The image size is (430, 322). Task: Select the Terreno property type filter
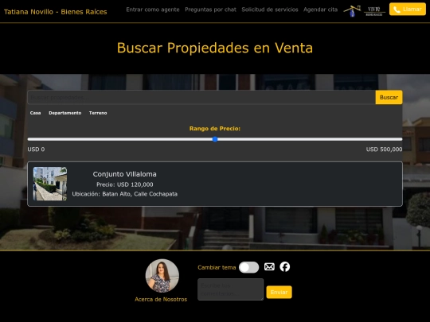coord(98,113)
